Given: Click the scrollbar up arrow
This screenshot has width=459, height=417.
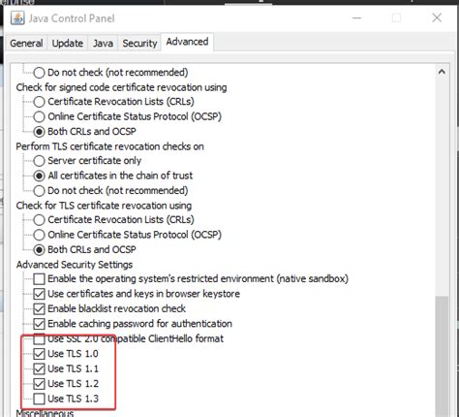Looking at the screenshot, I should (442, 72).
